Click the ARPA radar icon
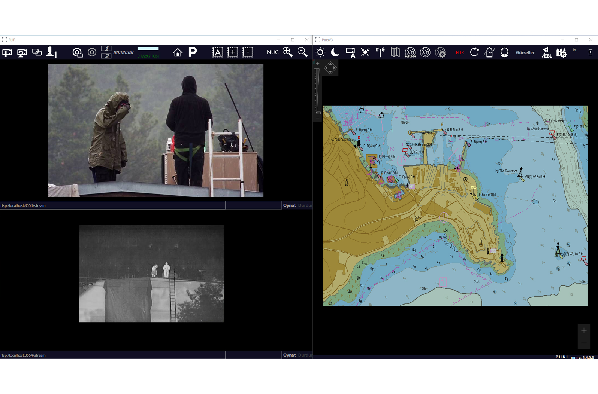This screenshot has width=598, height=394. [x=410, y=52]
